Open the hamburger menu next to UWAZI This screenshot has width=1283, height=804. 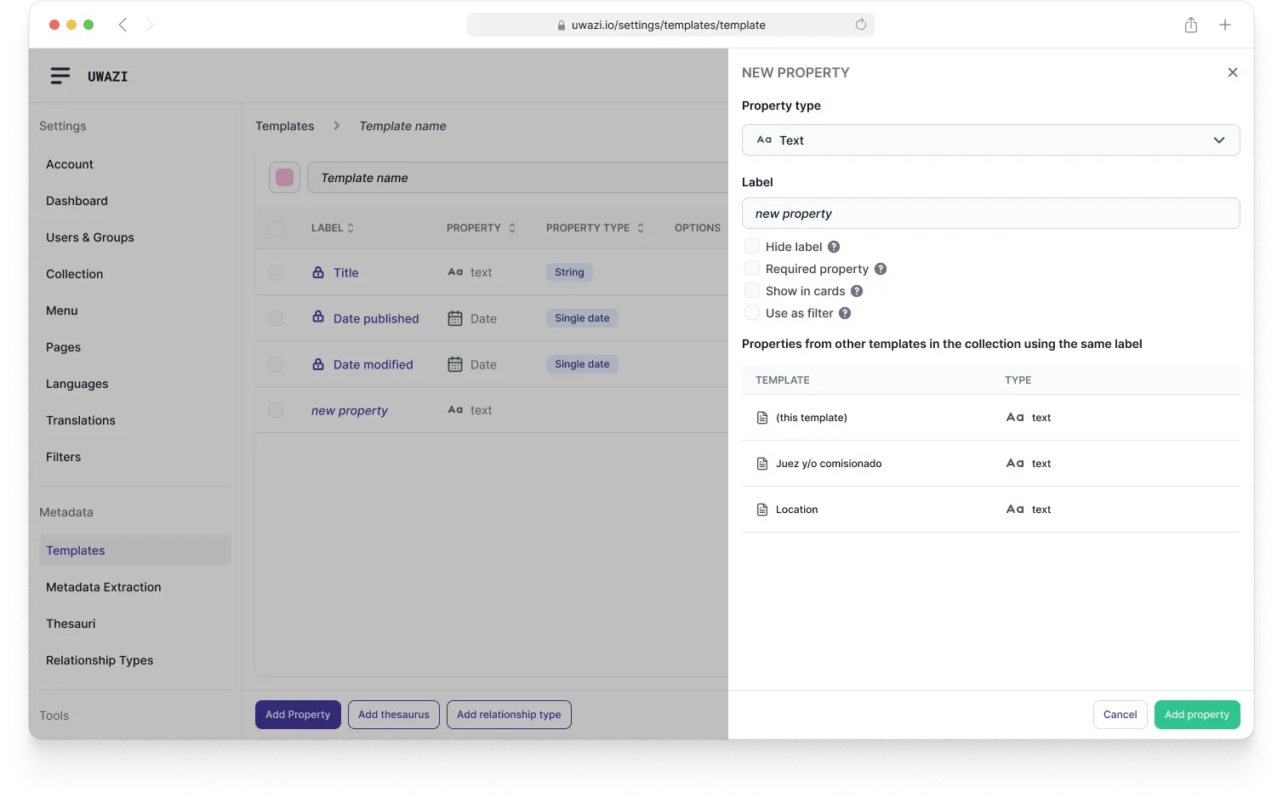coord(60,76)
